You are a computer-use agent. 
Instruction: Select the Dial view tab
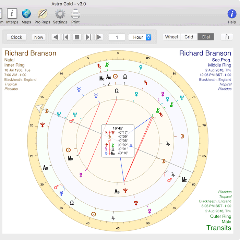pos(206,37)
